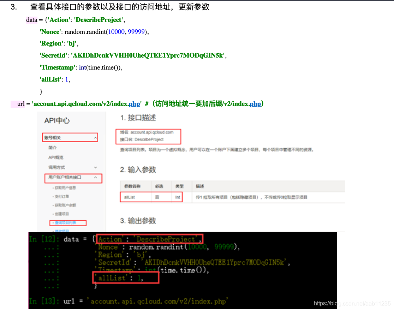
Task: Click the step 3 heading 查看具体接口的参数
Action: 120,7
